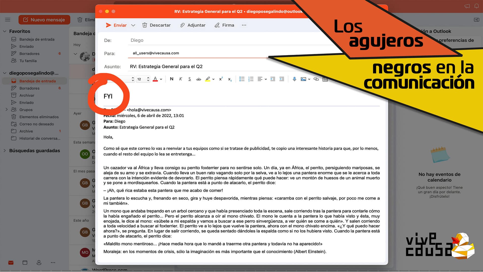The height and width of the screenshot is (272, 483).
Task: Open the more options ellipsis menu
Action: 244,25
